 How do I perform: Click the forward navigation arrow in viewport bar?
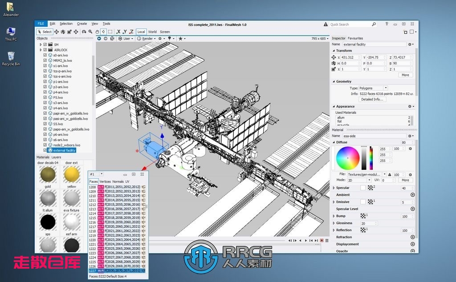coord(106,38)
